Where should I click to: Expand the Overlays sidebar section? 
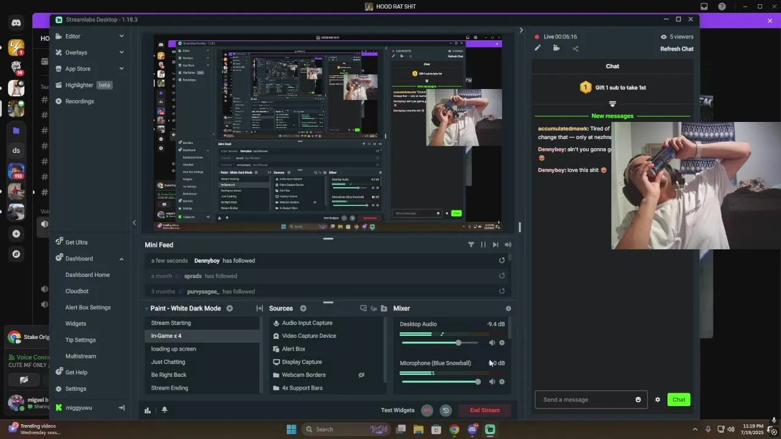90,52
